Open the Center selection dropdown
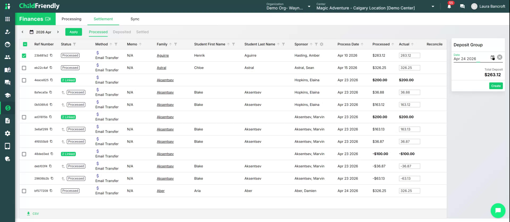The height and width of the screenshot is (222, 510). click(x=375, y=6)
